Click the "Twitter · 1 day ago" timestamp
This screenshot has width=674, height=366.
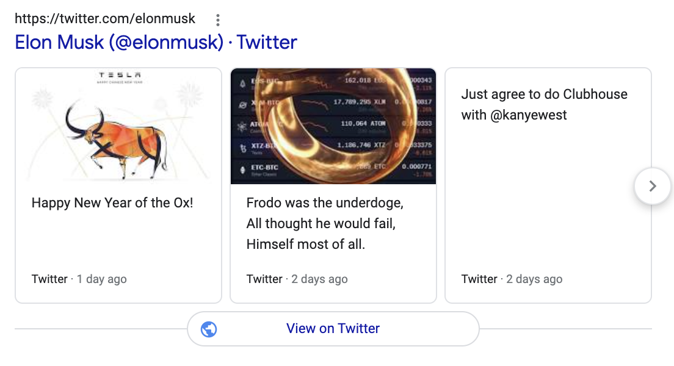(79, 279)
